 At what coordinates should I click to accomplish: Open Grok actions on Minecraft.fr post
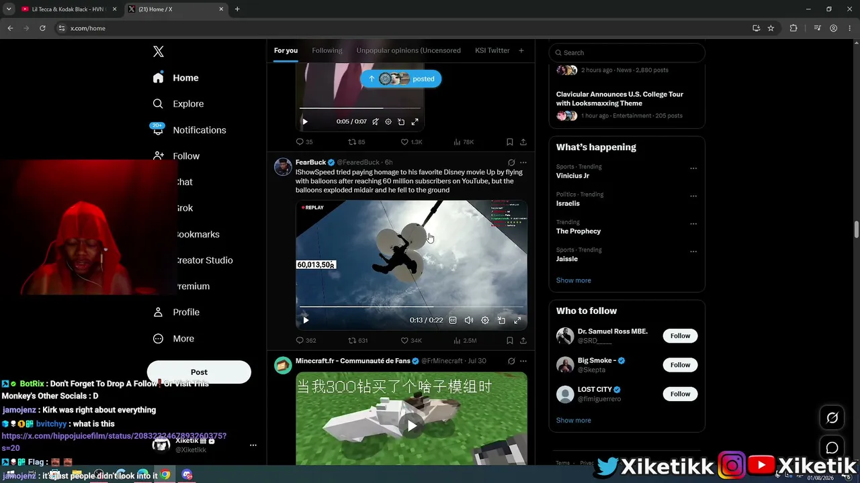(x=511, y=361)
